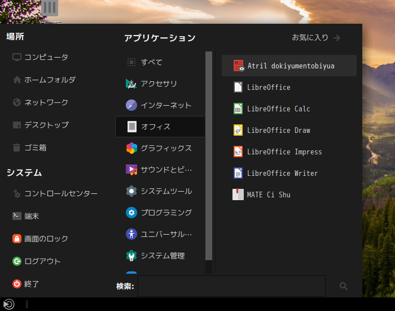
Task: Click the Universal Access (ユニバーサル…) icon
Action: coord(131,234)
